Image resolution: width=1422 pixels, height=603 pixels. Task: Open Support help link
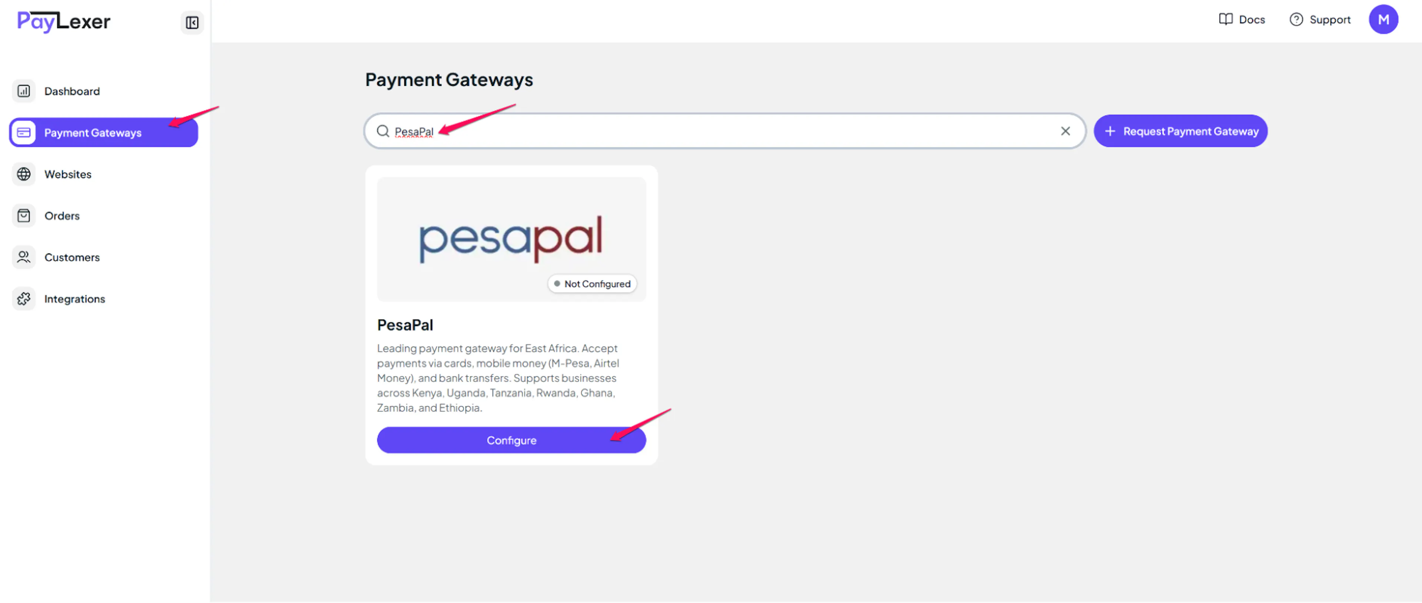pyautogui.click(x=1319, y=20)
